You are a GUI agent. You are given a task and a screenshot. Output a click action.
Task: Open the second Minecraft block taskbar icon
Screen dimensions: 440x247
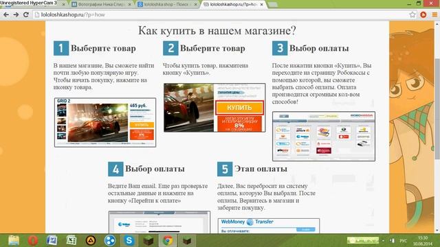pyautogui.click(x=187, y=240)
